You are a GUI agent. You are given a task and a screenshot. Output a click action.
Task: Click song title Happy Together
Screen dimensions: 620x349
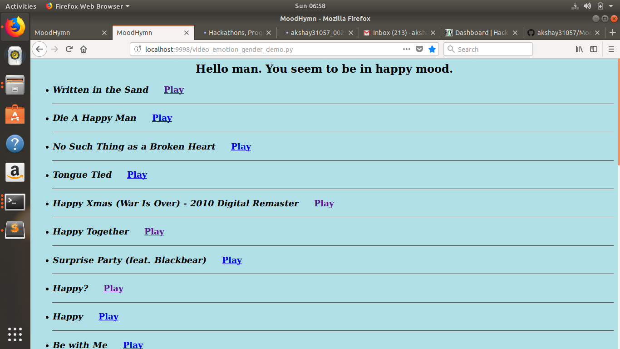[x=91, y=231]
